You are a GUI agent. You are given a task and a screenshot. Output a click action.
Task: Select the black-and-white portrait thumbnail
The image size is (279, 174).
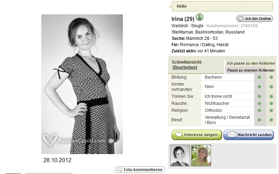pos(180,155)
